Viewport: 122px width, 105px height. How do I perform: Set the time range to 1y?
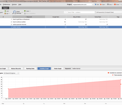pos(44,104)
